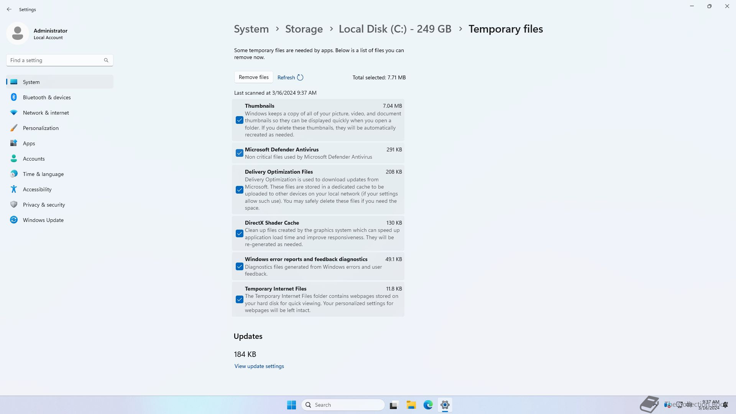Open Microsoft Edge from the taskbar
Screen dimensions: 736x414
pyautogui.click(x=428, y=405)
